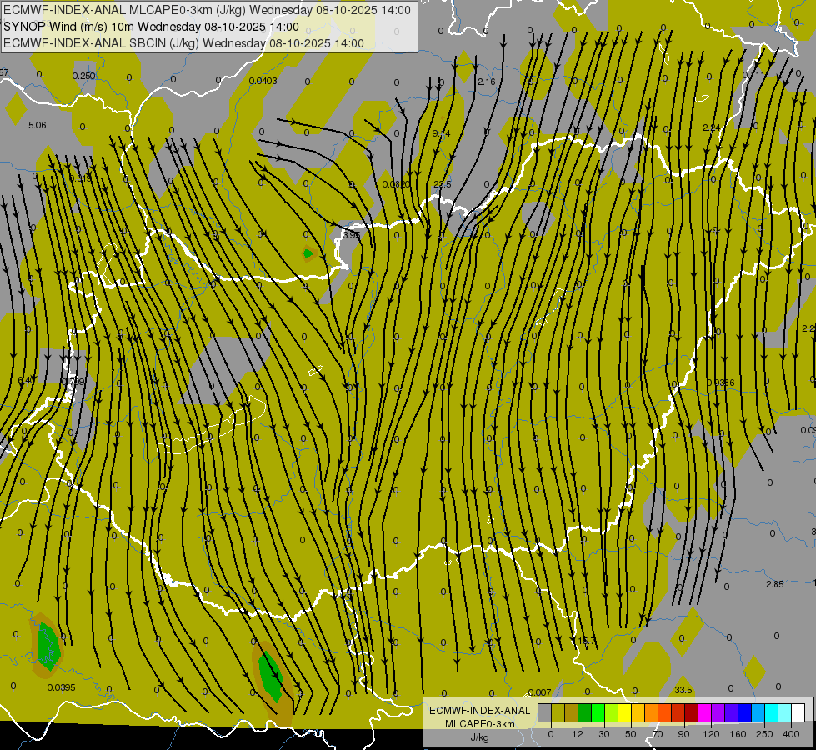Pick the magenta swatch in the legend
Image resolution: width=816 pixels, height=750 pixels.
(x=704, y=712)
